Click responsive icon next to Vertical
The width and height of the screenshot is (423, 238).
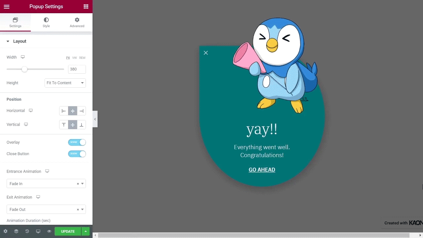(x=26, y=125)
